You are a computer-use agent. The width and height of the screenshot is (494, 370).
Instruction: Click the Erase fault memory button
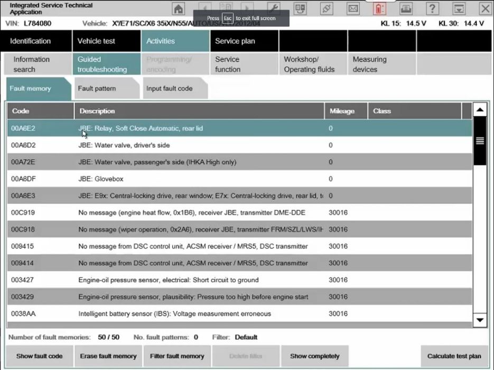tap(108, 356)
